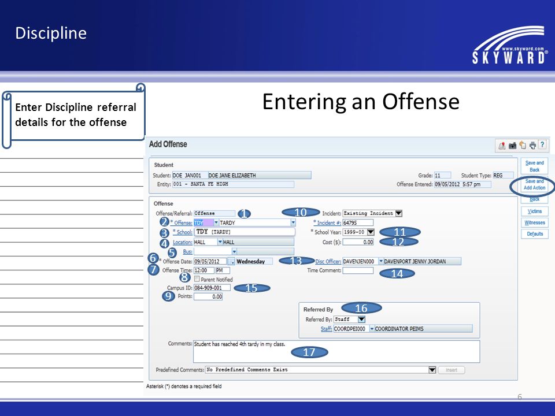Click the Offense/Referral field

tap(214, 213)
